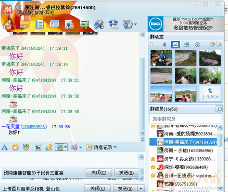Click the first coffee cup emoticon
This screenshot has height=192, width=228.
click(x=13, y=104)
